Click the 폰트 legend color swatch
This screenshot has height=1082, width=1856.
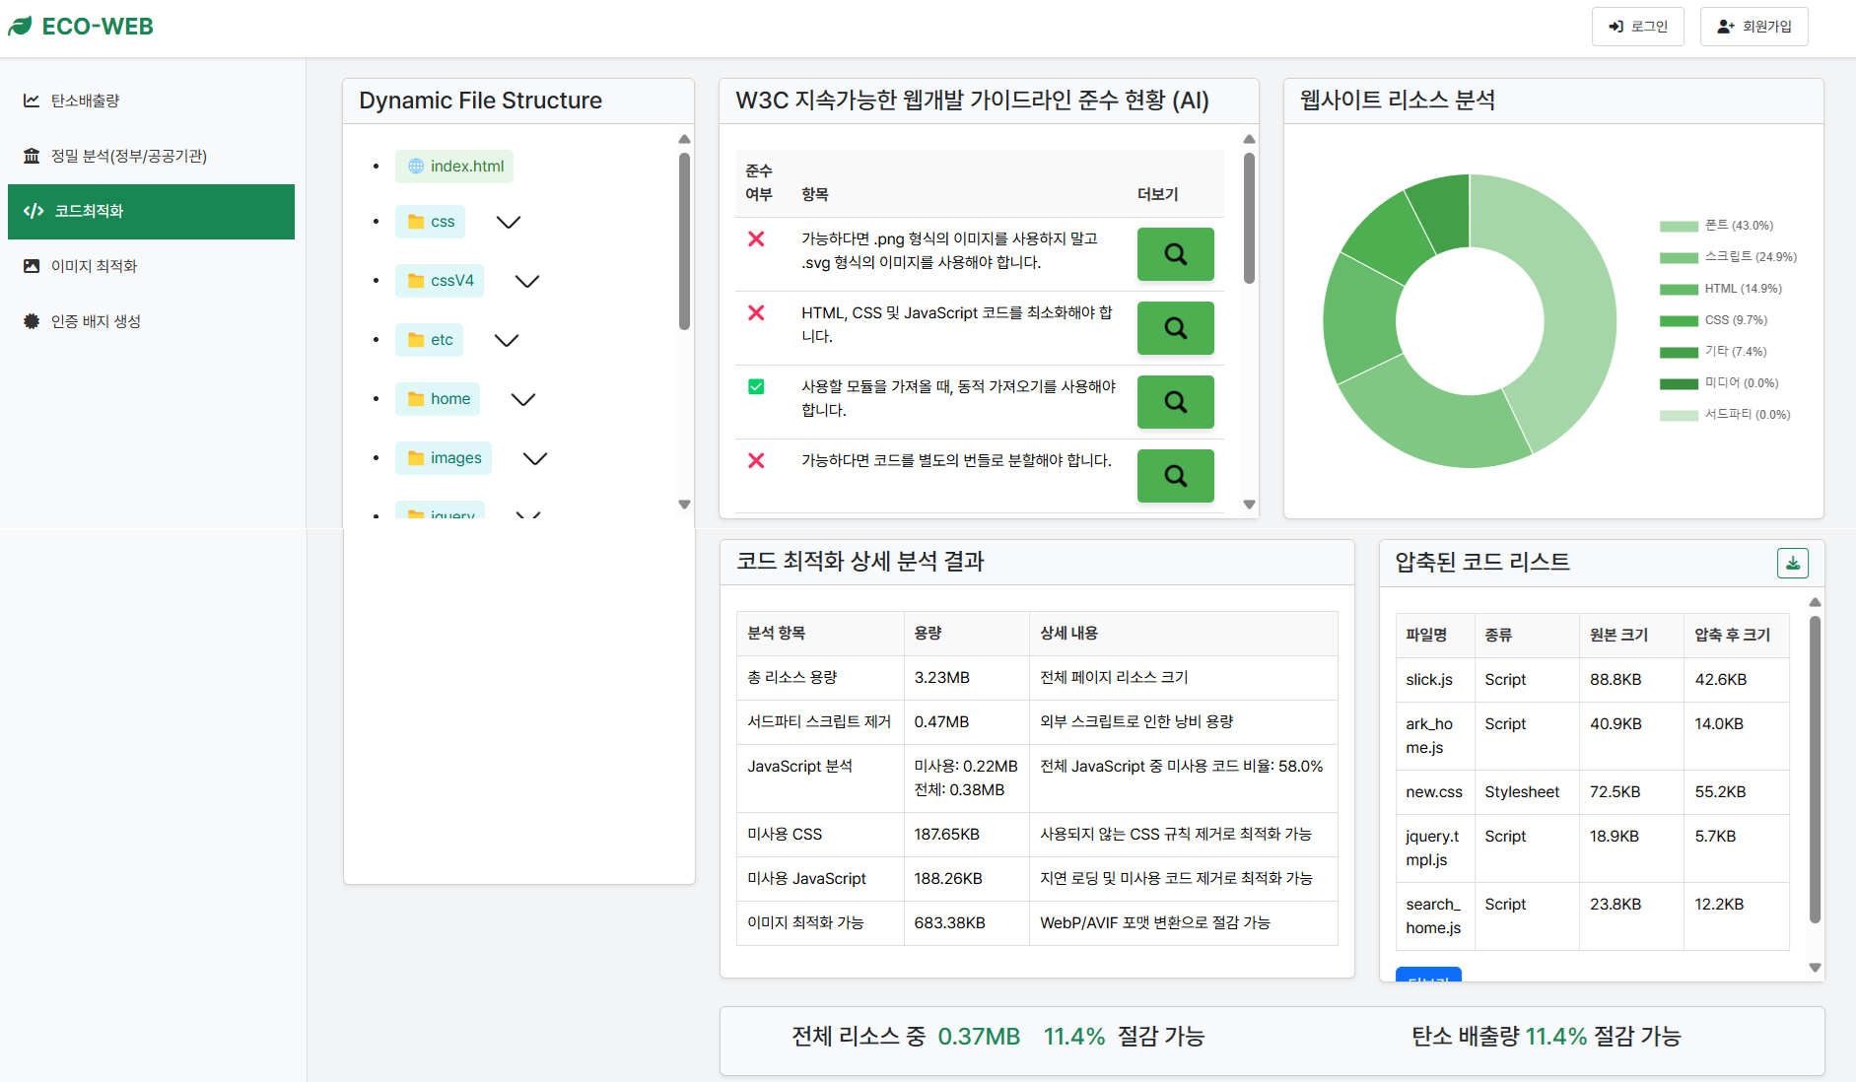1679,227
